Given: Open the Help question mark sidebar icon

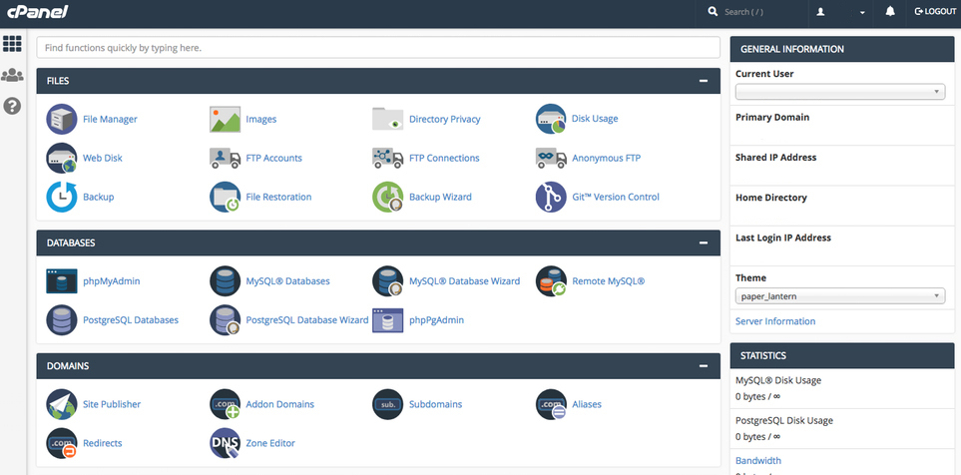Looking at the screenshot, I should click(x=12, y=105).
